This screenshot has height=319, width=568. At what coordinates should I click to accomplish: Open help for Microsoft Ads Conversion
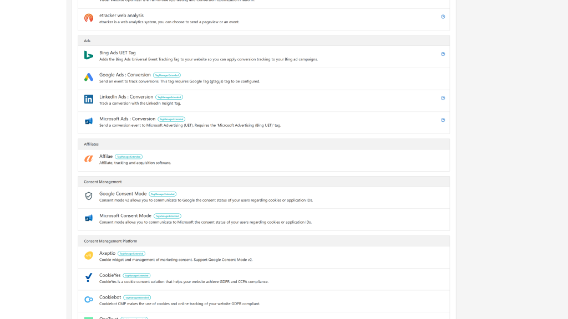click(x=443, y=120)
